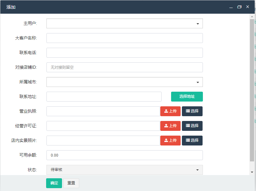The image size is (256, 191).
Task: Click the 经营许可证 file path field
Action: click(103, 126)
